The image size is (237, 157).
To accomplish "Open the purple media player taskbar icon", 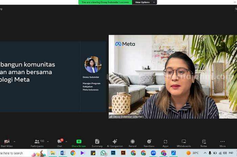I will coord(82,153).
